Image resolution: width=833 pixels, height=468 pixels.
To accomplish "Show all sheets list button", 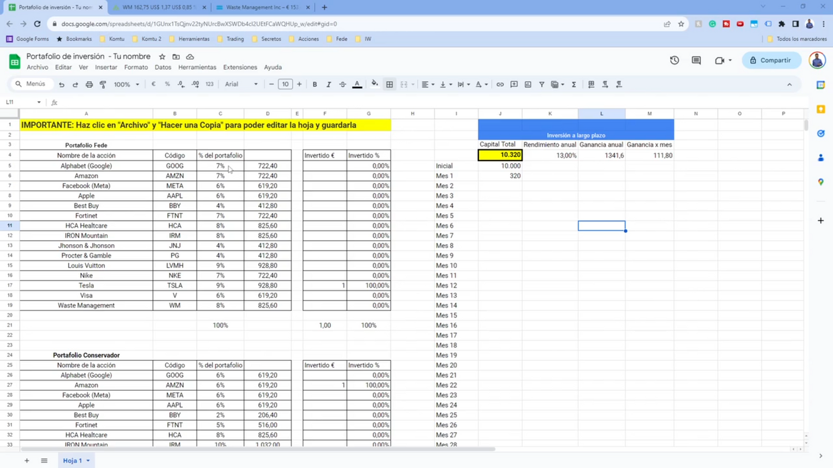I will 44,461.
